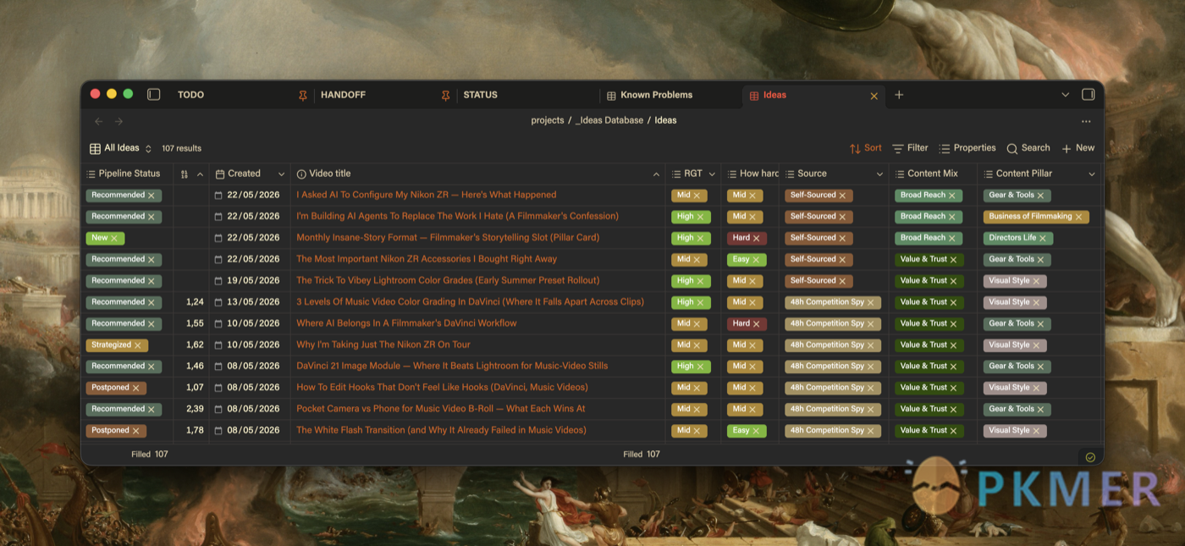
Task: Open the Filter options
Action: (x=910, y=148)
